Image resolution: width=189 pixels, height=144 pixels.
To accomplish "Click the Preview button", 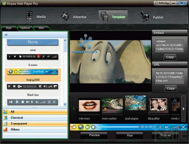I will [94, 135].
